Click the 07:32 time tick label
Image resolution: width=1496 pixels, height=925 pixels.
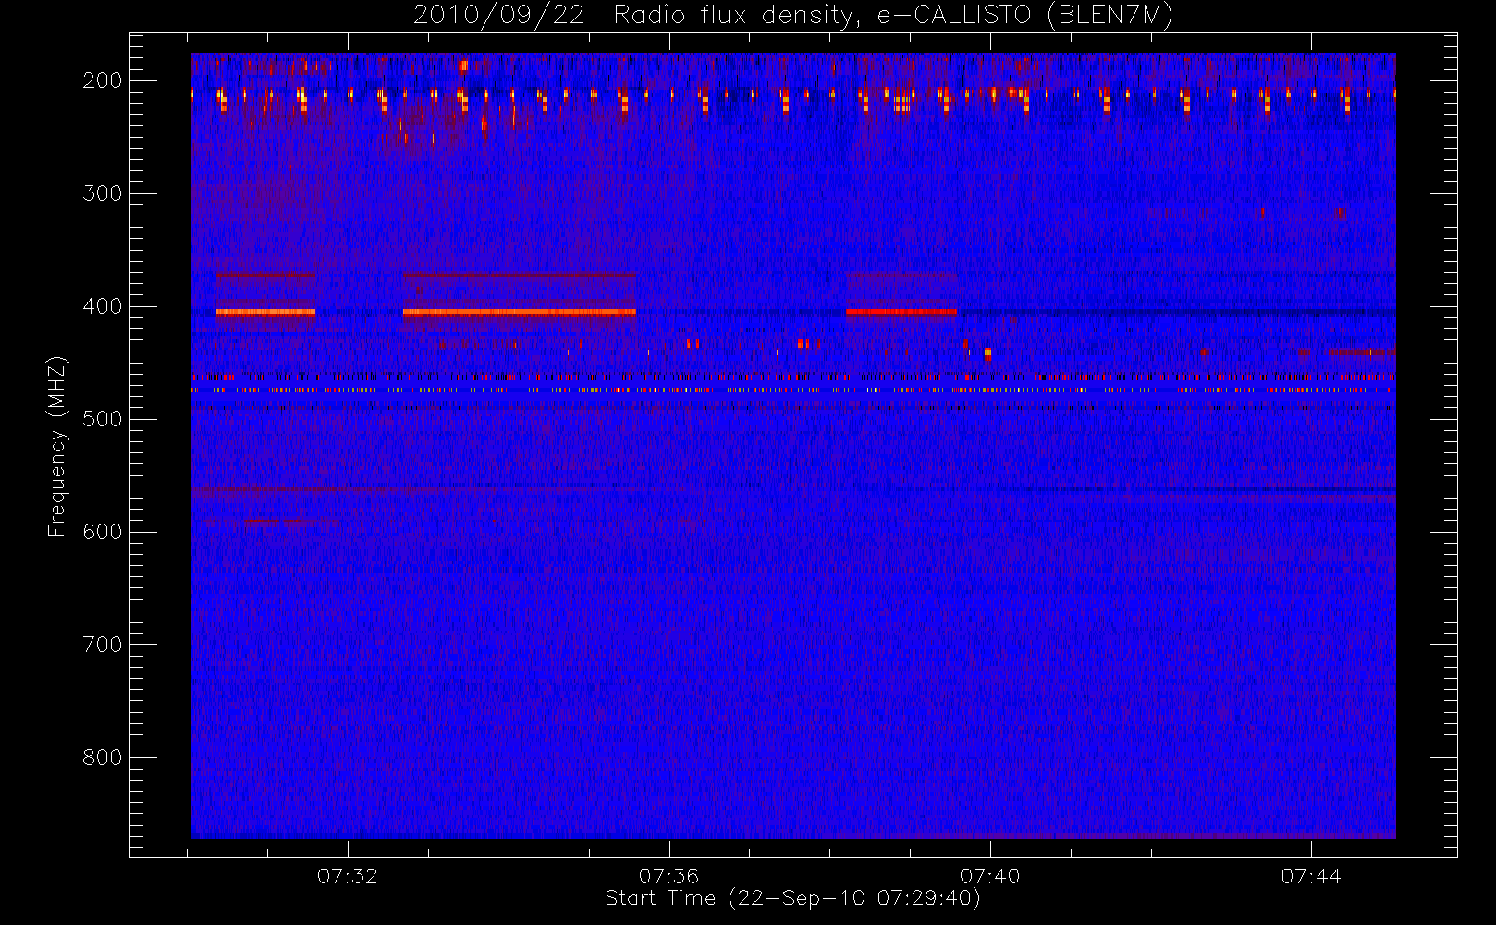(348, 876)
